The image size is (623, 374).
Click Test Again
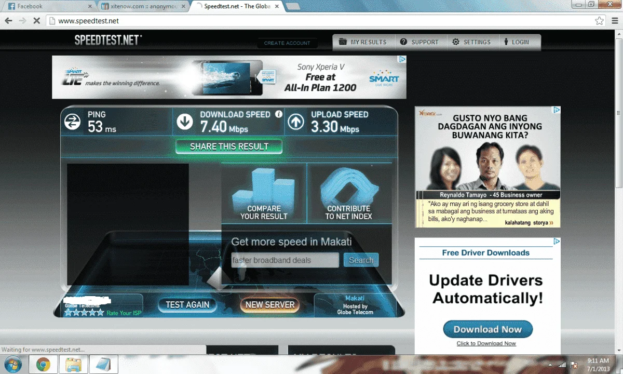[187, 305]
